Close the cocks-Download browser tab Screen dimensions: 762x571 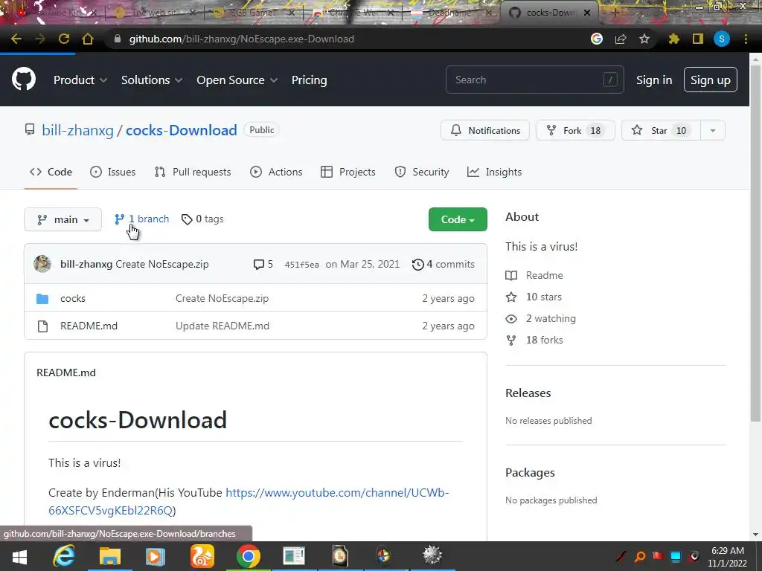point(587,13)
